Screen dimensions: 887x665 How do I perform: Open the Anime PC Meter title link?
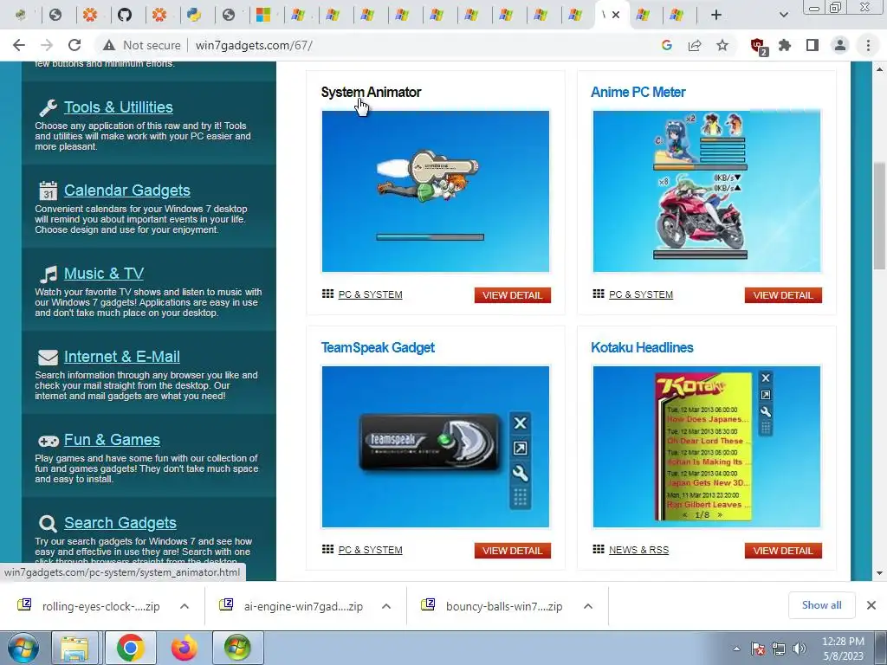(x=638, y=92)
